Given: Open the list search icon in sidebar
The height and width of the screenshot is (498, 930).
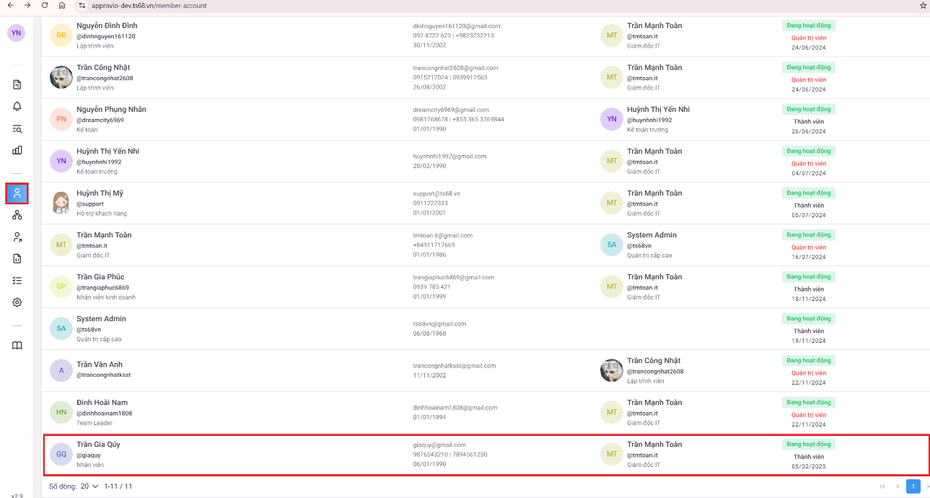Looking at the screenshot, I should click(x=17, y=128).
